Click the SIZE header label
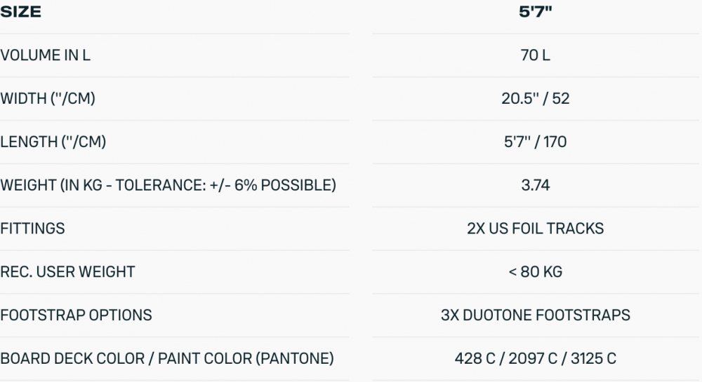Screen dimensions: 702x382 21,13
